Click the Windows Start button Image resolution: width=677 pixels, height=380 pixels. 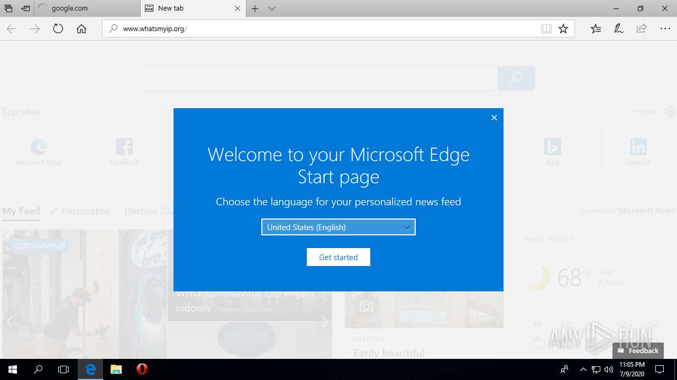[13, 369]
